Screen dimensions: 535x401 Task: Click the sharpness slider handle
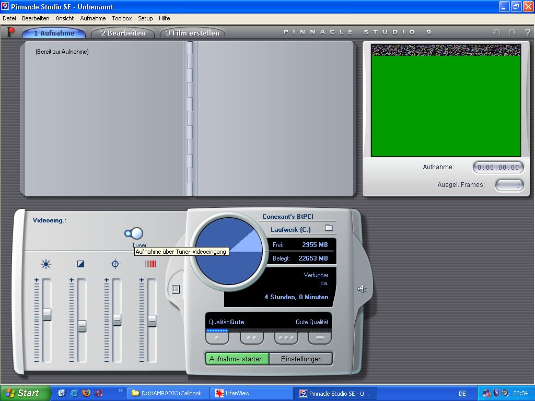coord(117,320)
